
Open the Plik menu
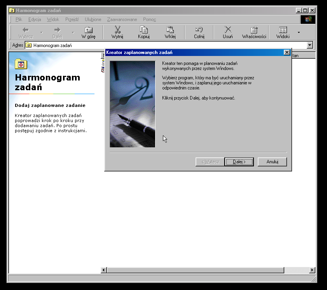(19, 19)
